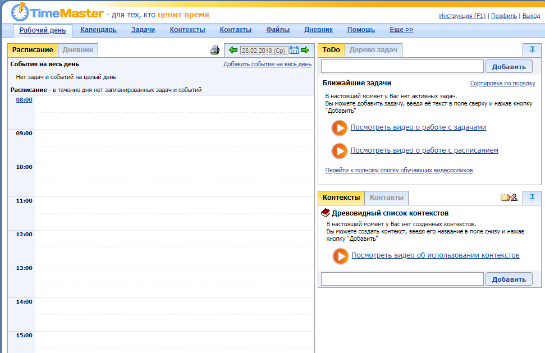Screen dimensions: 545x353
Task: Open the Дневник menu item
Action: (318, 30)
